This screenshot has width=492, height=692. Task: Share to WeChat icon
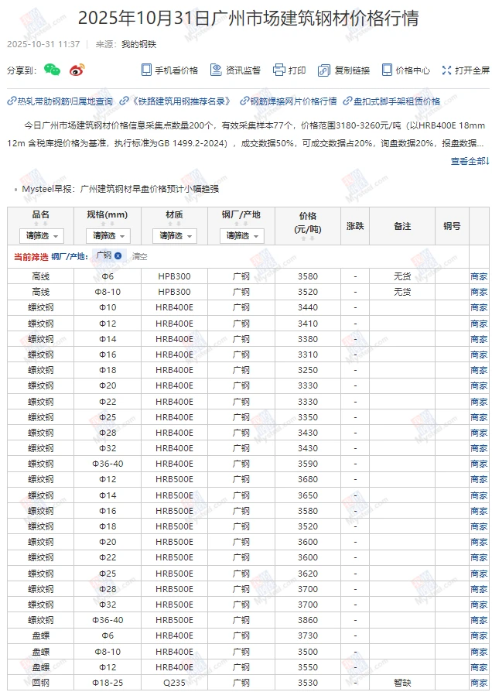click(53, 70)
